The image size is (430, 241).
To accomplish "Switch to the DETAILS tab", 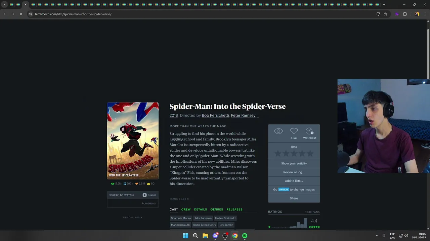I will click(x=201, y=210).
